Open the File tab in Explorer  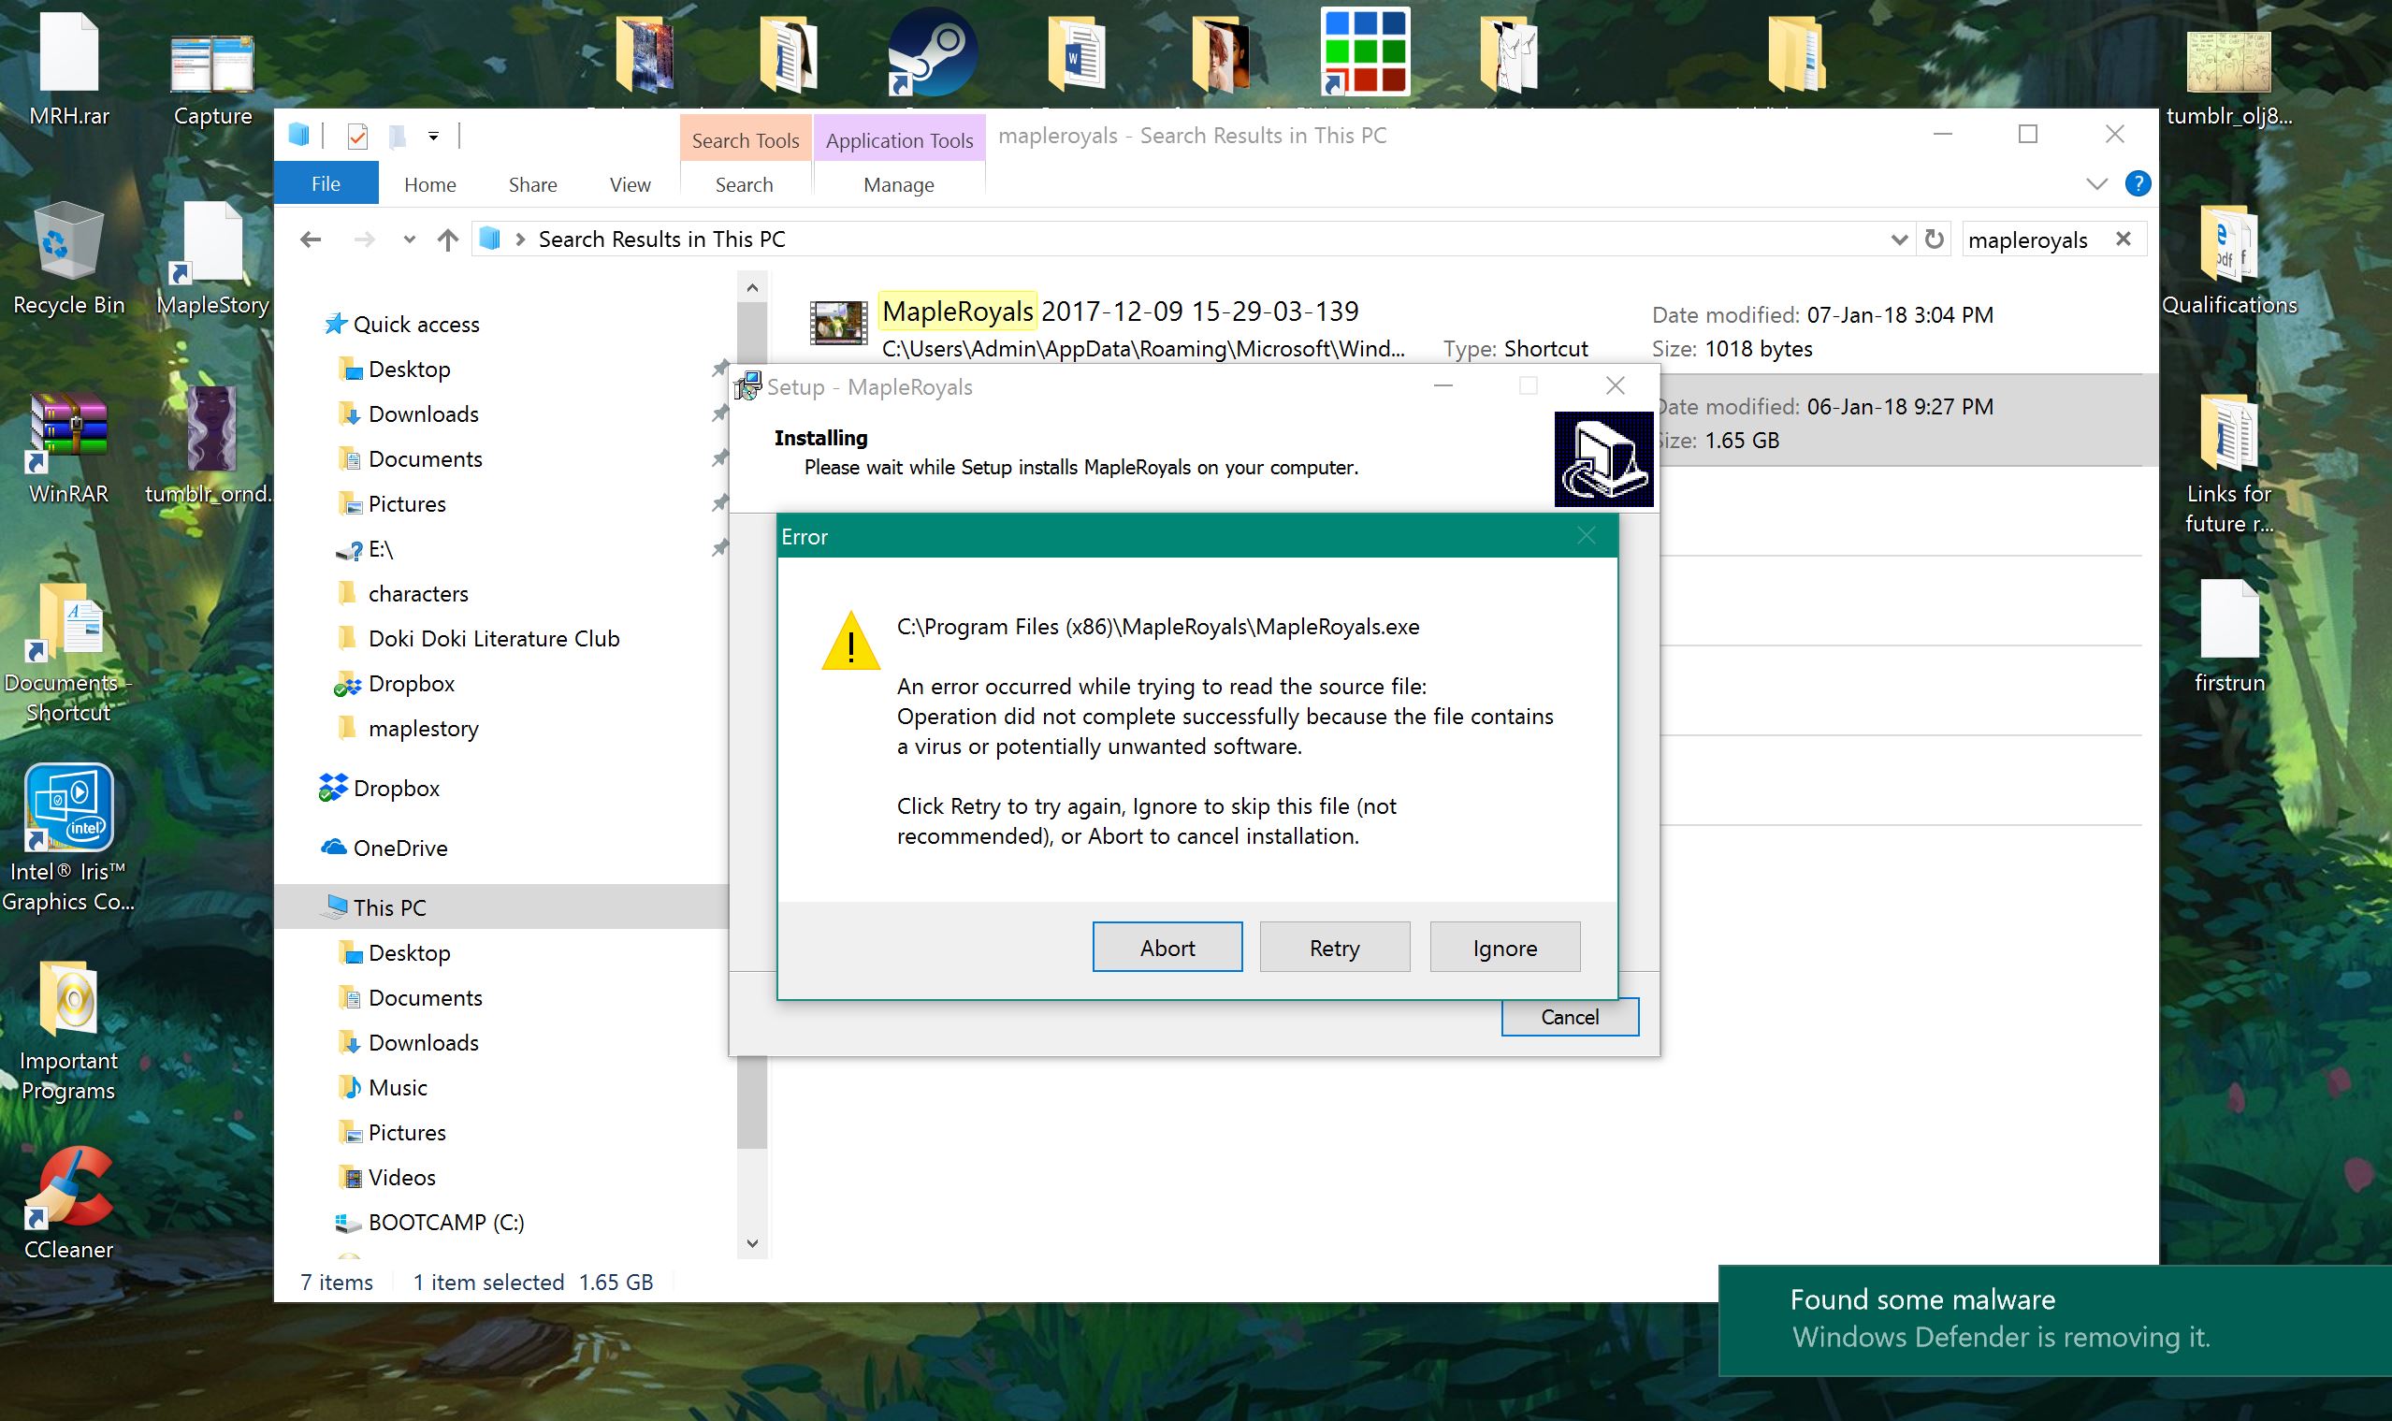326,184
